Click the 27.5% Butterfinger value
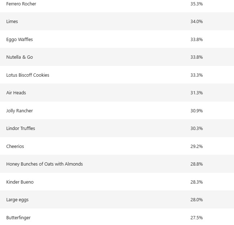 pos(196,218)
